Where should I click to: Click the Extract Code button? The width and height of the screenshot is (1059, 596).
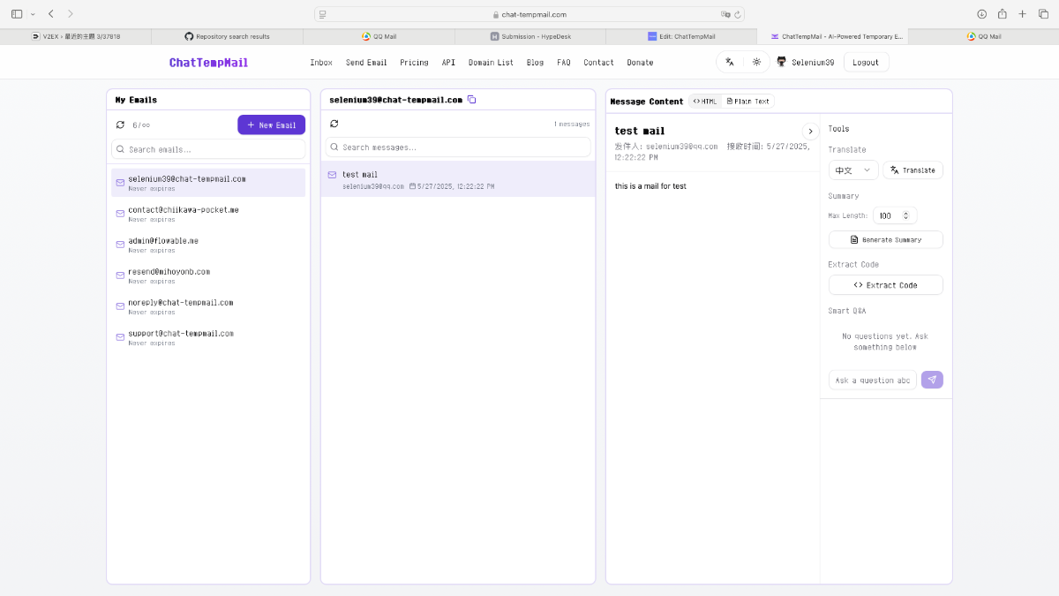(x=885, y=285)
